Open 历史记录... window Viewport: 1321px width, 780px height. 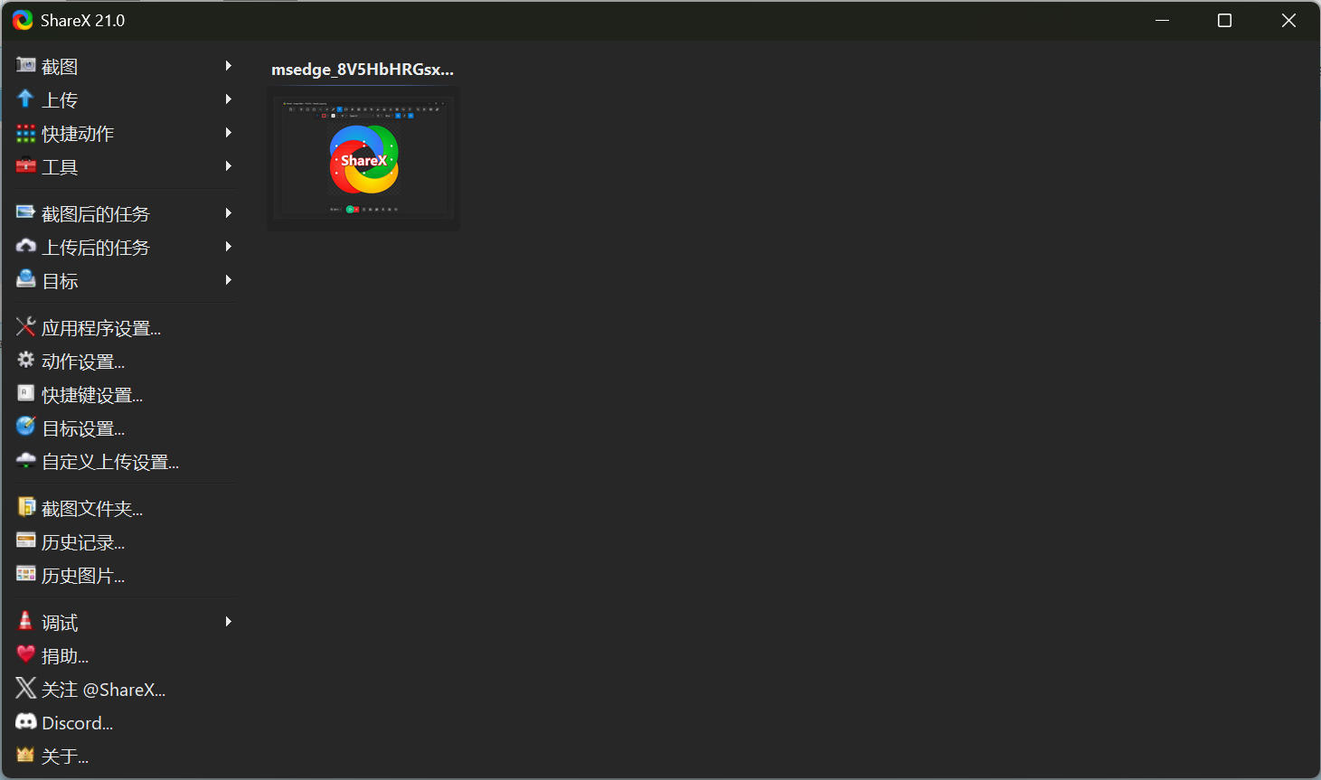tap(125, 541)
